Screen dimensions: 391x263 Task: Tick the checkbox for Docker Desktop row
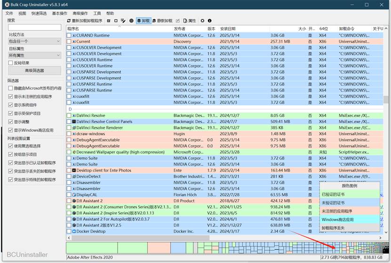(x=69, y=231)
